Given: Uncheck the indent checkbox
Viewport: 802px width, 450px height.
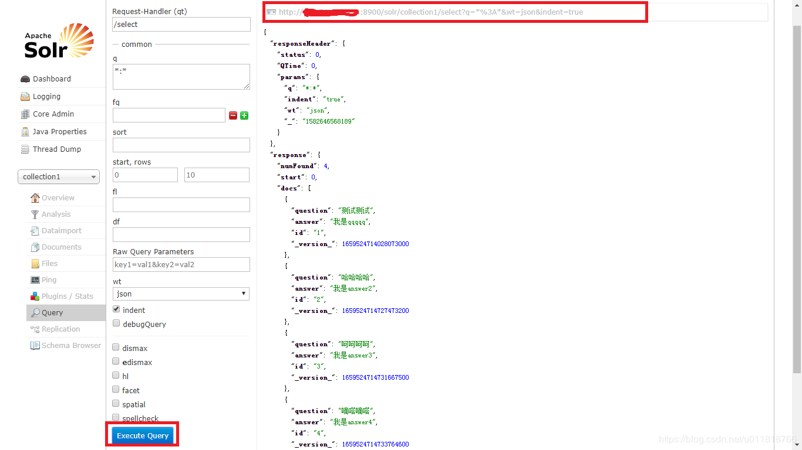Looking at the screenshot, I should (116, 309).
